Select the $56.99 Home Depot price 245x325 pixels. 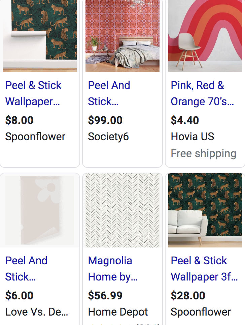point(105,296)
